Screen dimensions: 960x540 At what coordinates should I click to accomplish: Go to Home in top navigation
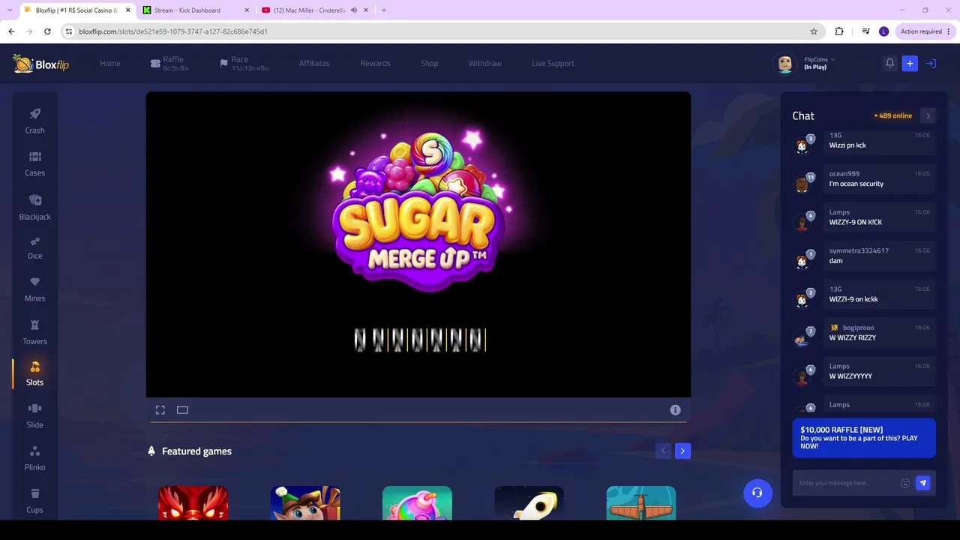[110, 64]
